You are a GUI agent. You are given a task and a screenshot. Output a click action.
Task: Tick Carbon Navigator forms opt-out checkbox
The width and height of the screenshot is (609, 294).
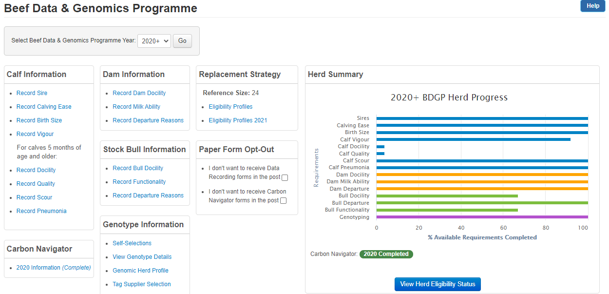[283, 200]
